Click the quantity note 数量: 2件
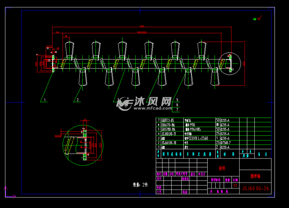This screenshot has height=208, width=289. 140,185
